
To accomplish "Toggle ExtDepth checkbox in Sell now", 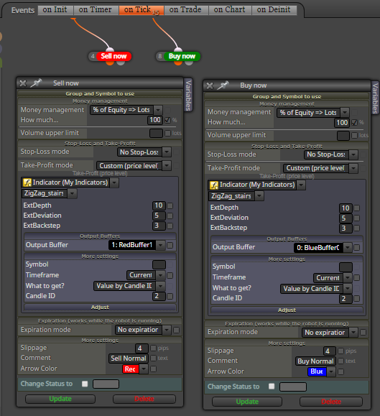I will (170, 206).
